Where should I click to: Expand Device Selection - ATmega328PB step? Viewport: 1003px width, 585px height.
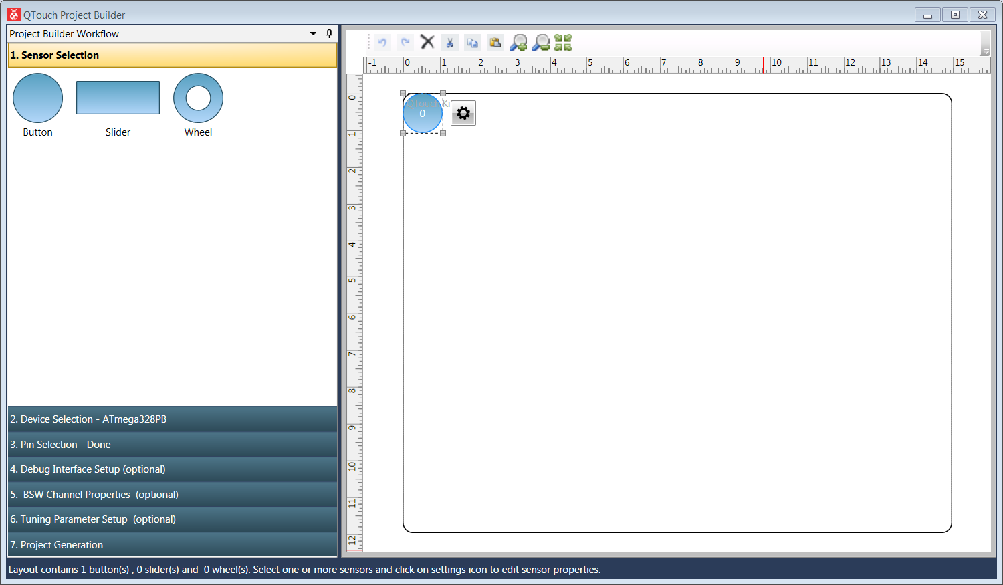172,419
